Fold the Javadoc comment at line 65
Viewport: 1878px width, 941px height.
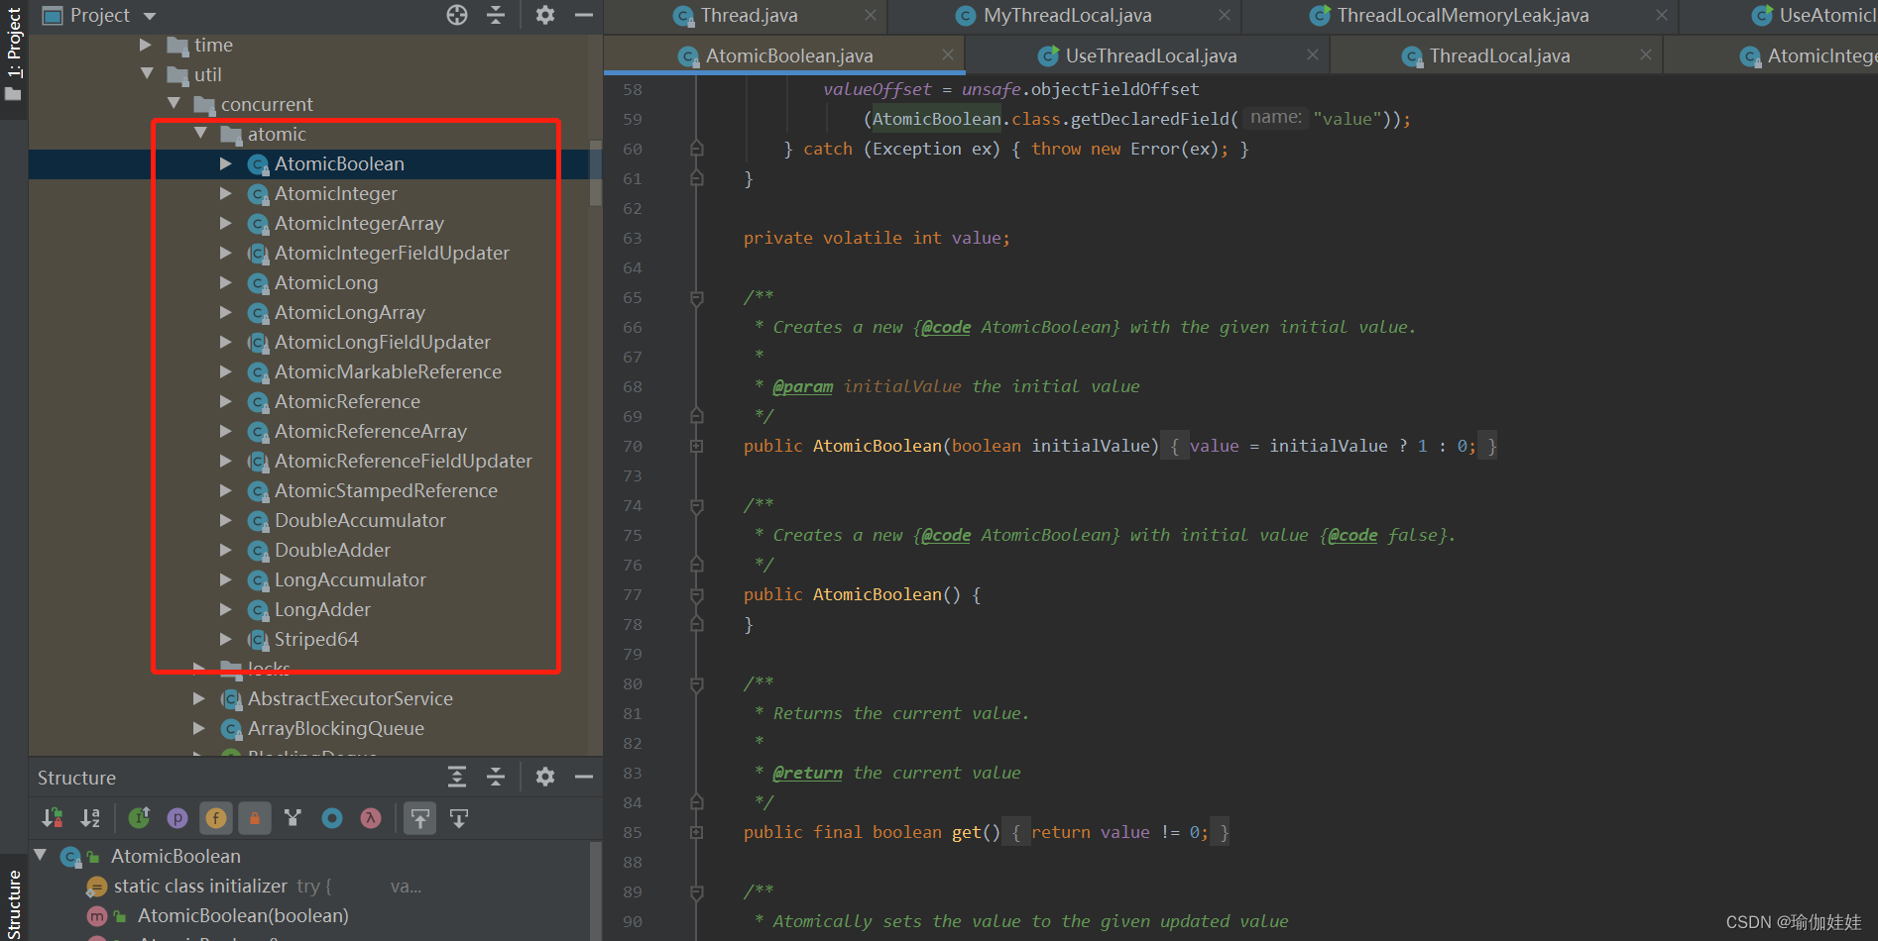(697, 298)
